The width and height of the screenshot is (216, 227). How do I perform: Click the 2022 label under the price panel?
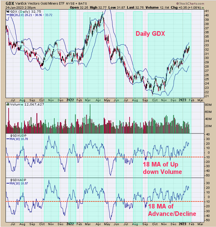click(70, 100)
